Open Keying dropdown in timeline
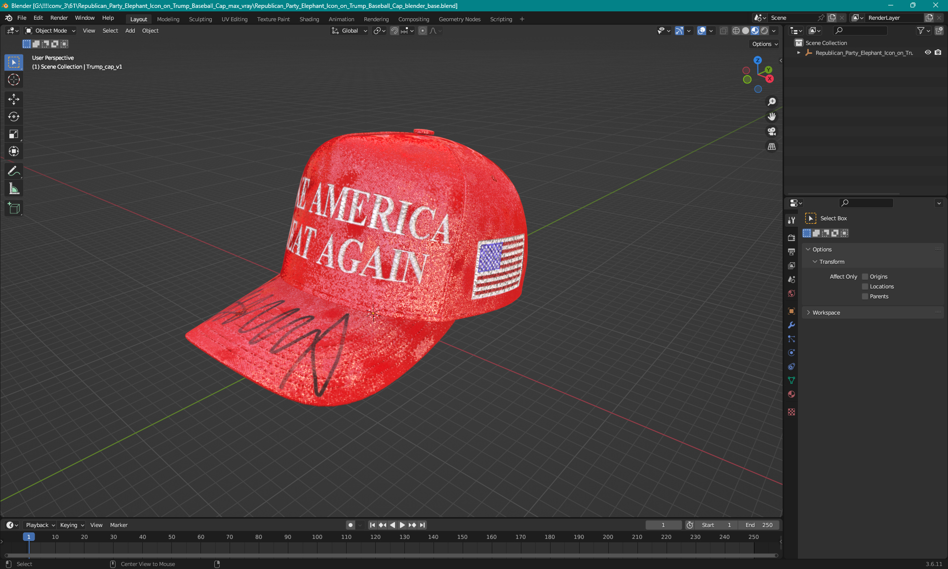 click(72, 525)
